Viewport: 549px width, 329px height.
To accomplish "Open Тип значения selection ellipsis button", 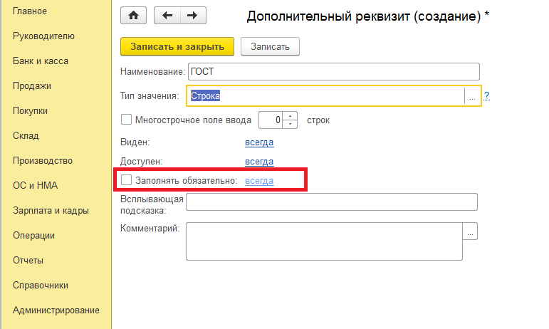I will (472, 95).
